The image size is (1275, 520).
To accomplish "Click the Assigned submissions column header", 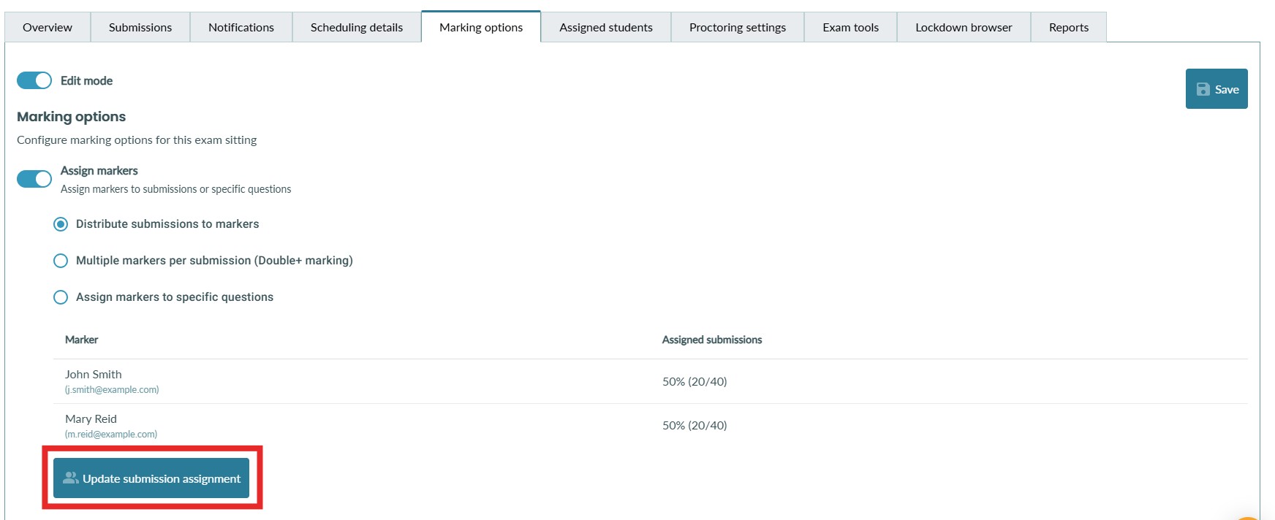I will [x=711, y=340].
